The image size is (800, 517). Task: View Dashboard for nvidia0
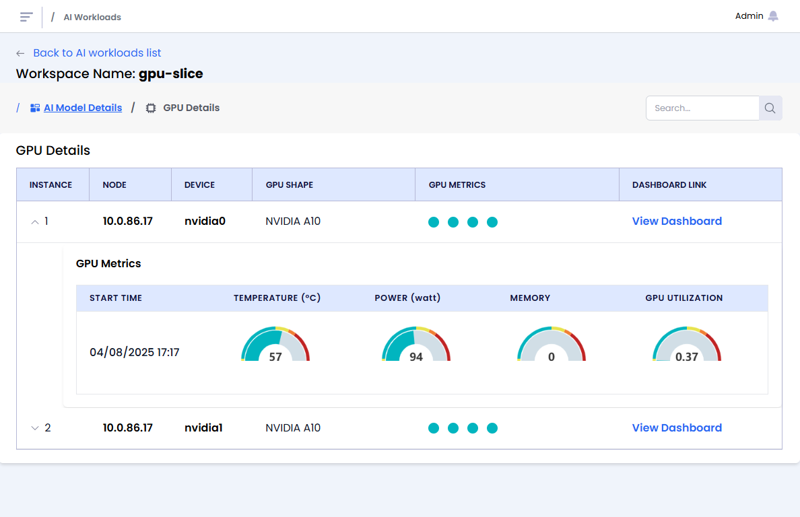[677, 221]
